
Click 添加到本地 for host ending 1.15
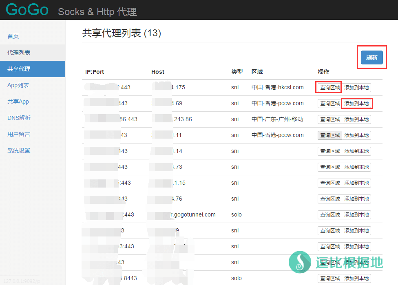coord(356,183)
